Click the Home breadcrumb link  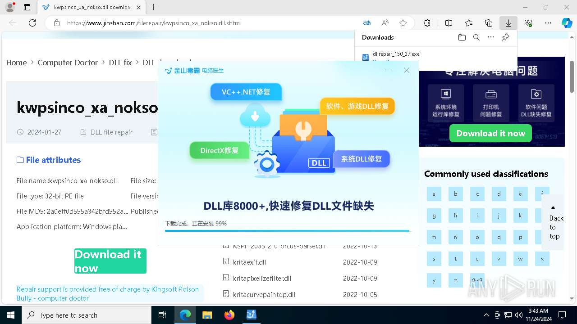(x=16, y=63)
